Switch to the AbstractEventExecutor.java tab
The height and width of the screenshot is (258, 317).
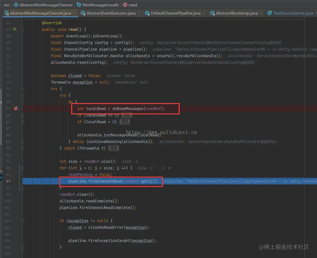[x=111, y=13]
